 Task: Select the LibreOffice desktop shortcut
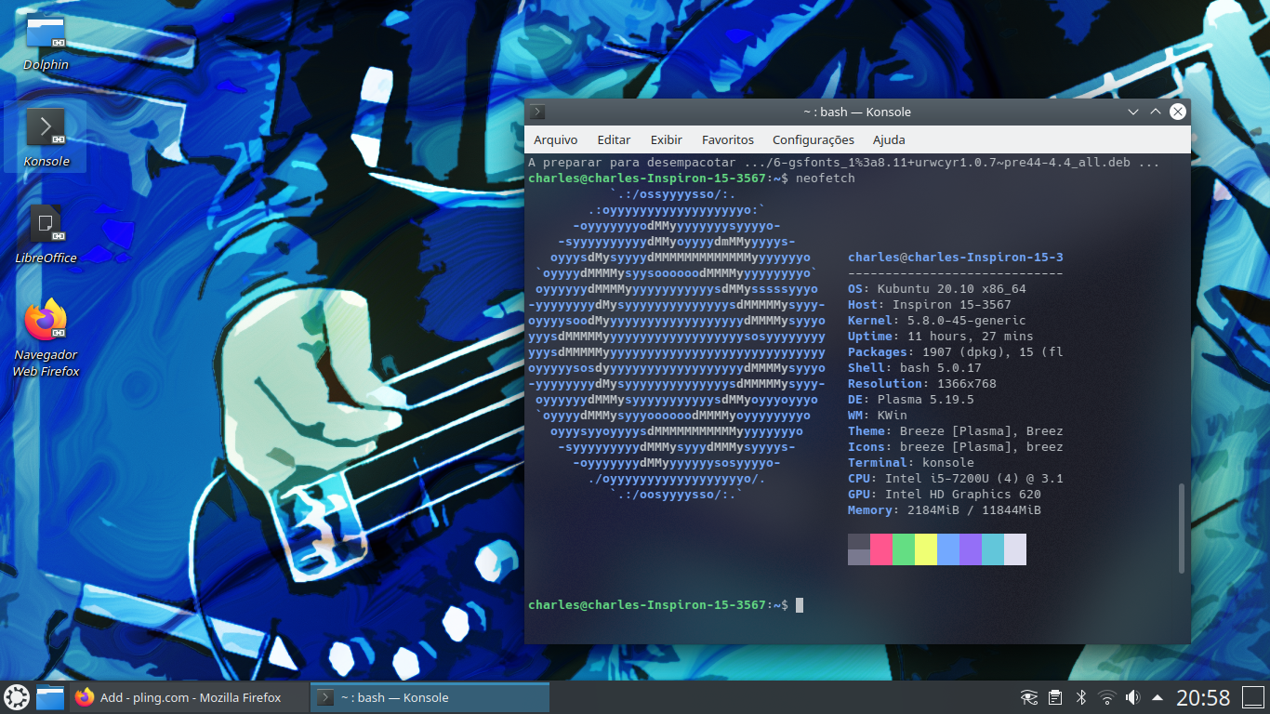coord(46,233)
